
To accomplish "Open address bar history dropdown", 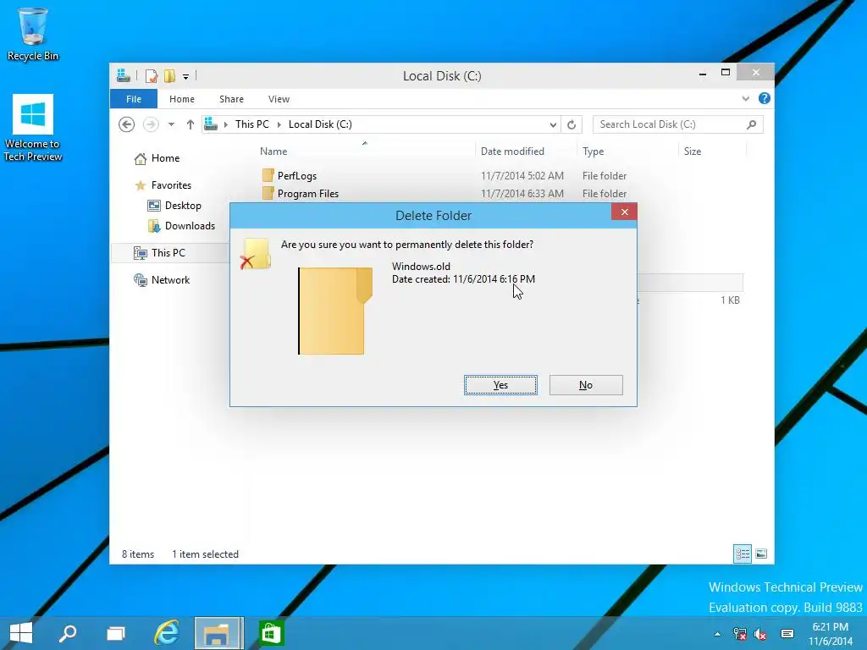I will pyautogui.click(x=553, y=125).
